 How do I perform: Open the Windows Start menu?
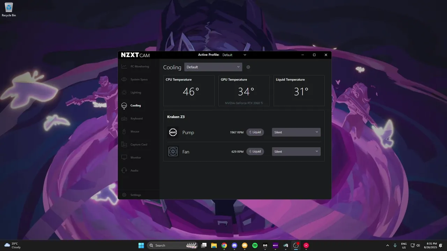click(x=141, y=245)
